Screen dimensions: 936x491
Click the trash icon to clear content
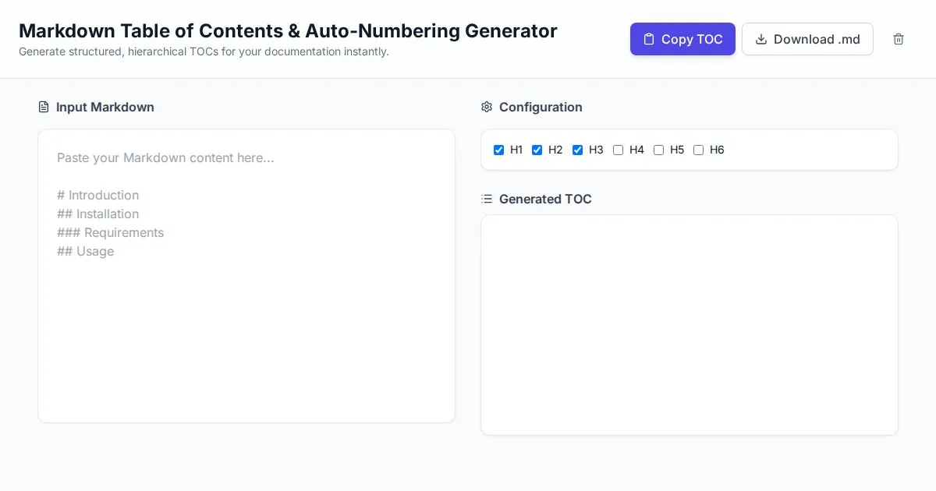pos(899,39)
